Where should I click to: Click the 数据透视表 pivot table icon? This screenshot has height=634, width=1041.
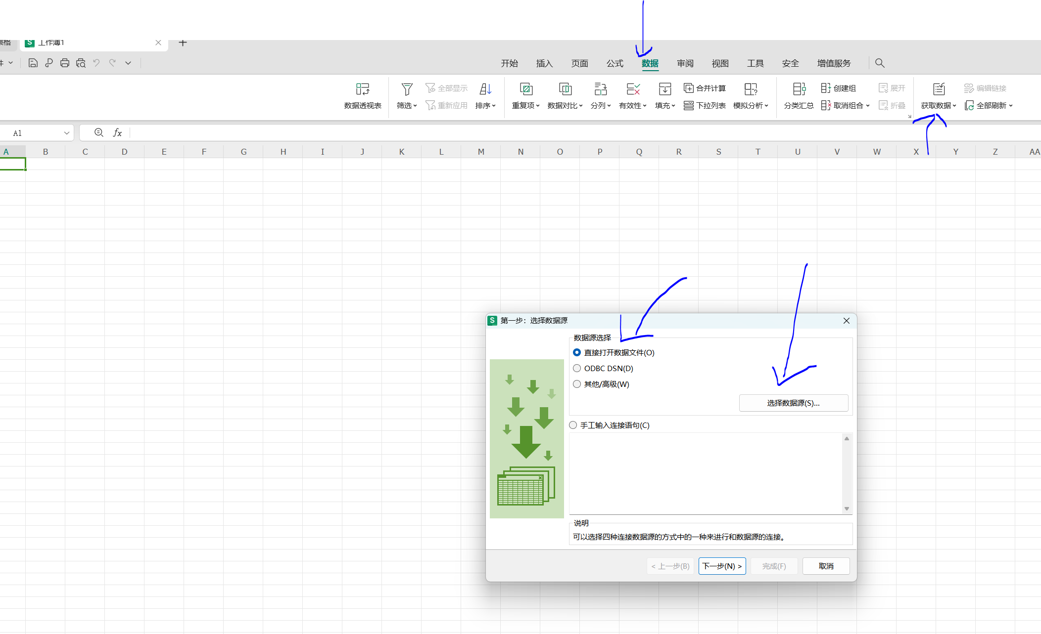click(x=362, y=89)
